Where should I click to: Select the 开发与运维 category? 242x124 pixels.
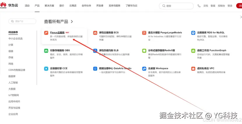tap(14, 108)
